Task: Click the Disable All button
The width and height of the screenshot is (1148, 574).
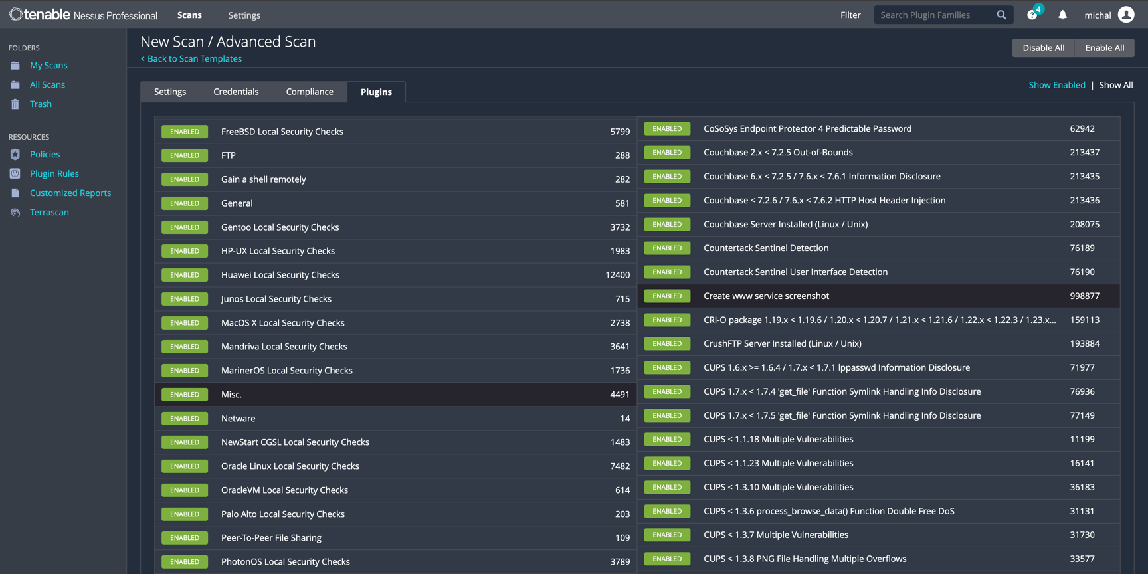Action: click(x=1043, y=48)
